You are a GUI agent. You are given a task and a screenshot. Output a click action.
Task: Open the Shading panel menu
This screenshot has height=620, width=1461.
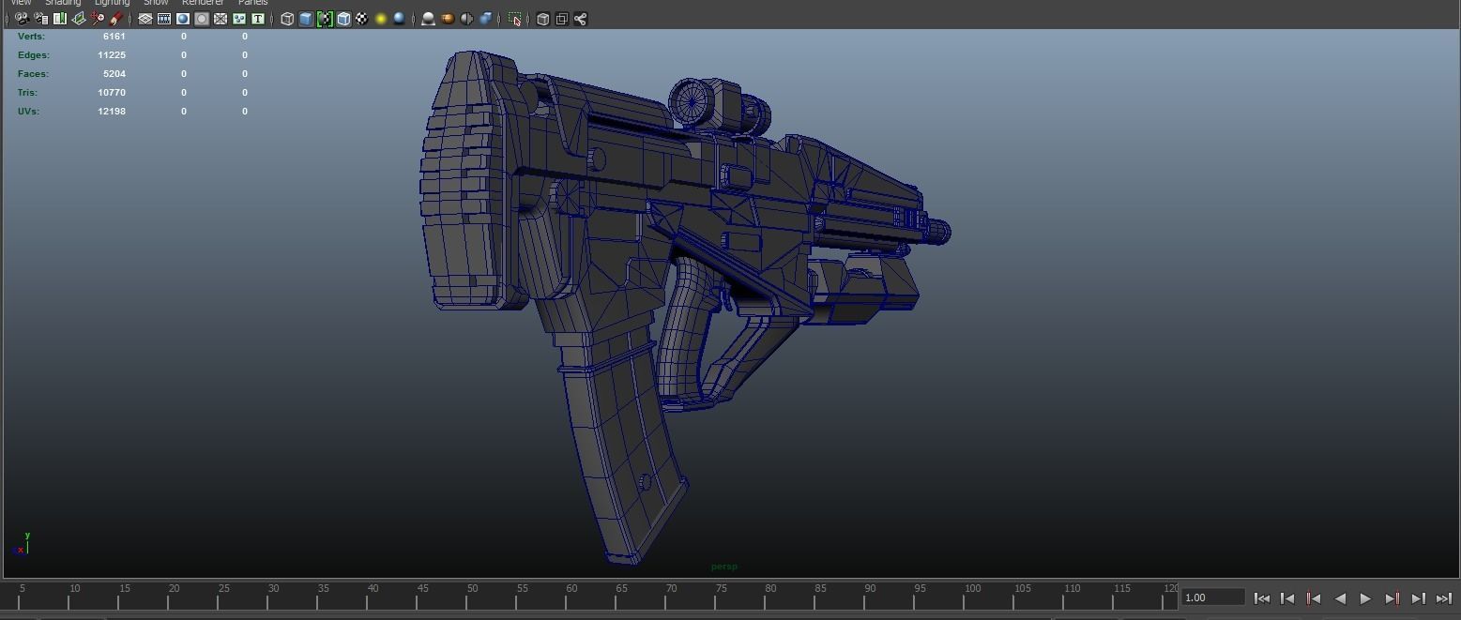63,3
